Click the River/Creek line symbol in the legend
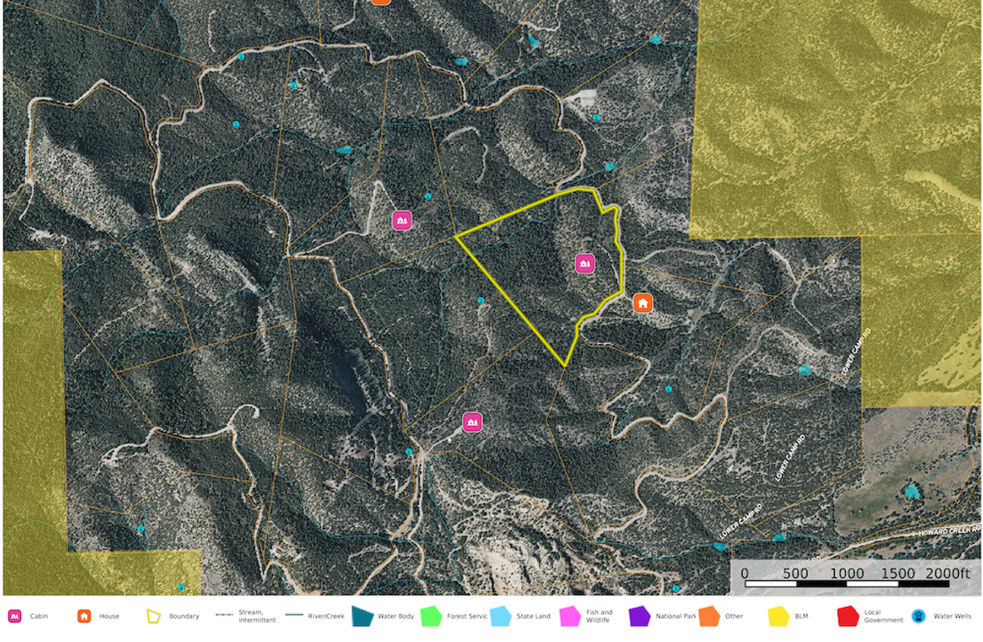This screenshot has height=642, width=983. pyautogui.click(x=294, y=616)
